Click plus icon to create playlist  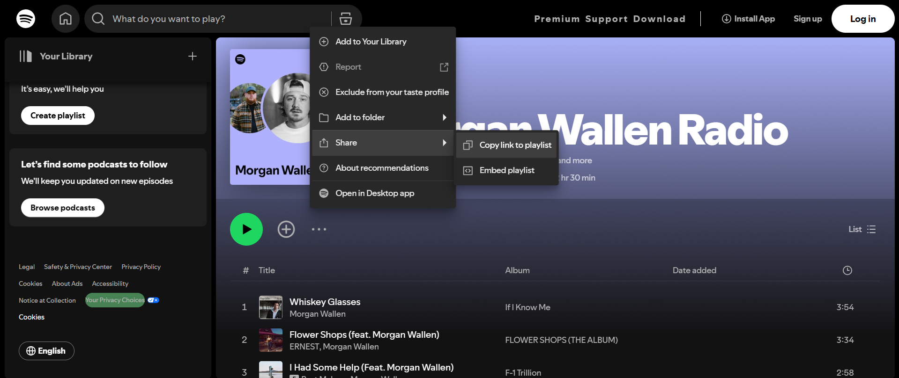[x=193, y=56]
